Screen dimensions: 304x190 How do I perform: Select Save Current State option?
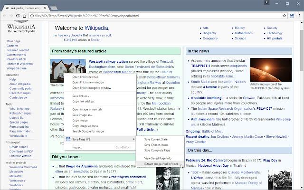[156, 139]
